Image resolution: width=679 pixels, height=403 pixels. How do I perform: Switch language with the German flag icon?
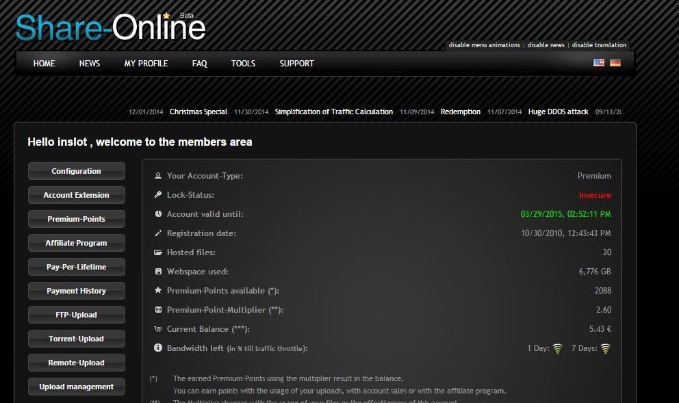pyautogui.click(x=615, y=63)
